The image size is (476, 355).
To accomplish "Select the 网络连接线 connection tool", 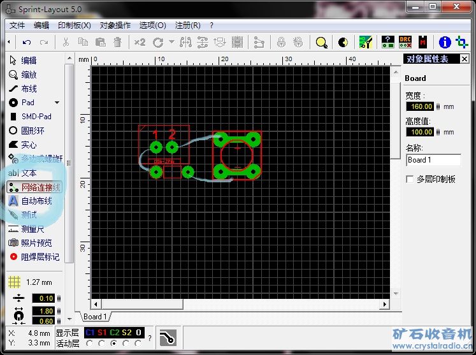I will (x=34, y=187).
